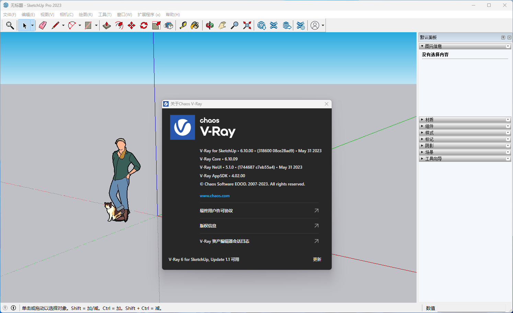513x313 pixels.
Task: Close the 关于Chaos V-Ray dialog
Action: coord(327,104)
